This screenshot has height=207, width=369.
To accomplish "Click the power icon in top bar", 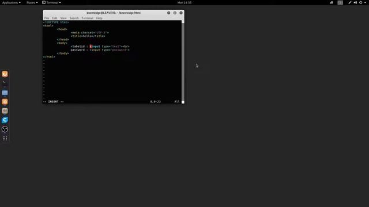I will pos(360,2).
